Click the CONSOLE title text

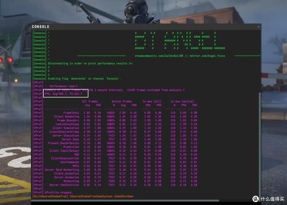(41, 27)
